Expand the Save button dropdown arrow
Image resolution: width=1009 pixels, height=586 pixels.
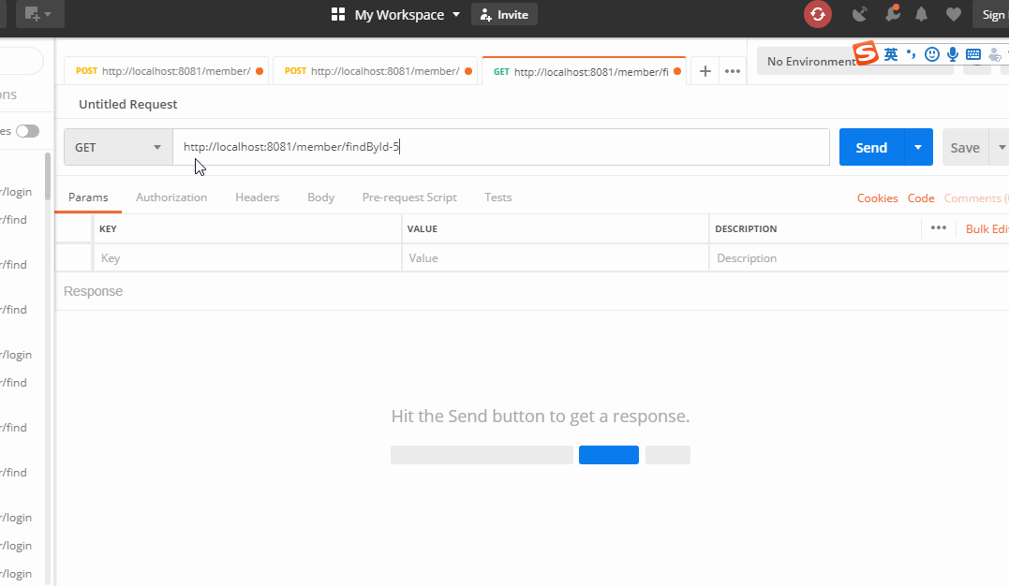click(x=1001, y=147)
